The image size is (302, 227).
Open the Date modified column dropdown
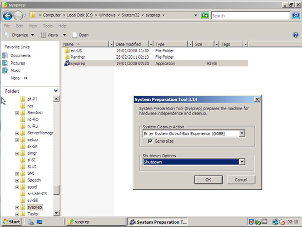[x=151, y=44]
